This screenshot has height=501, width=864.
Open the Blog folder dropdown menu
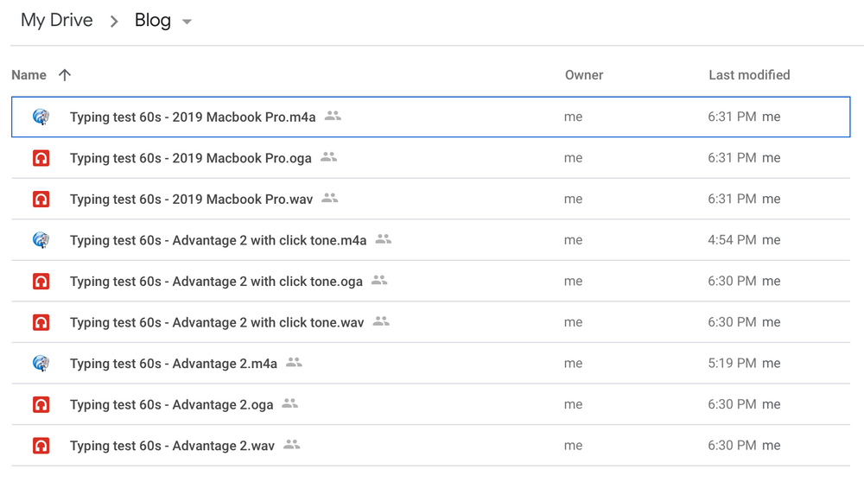[x=187, y=22]
